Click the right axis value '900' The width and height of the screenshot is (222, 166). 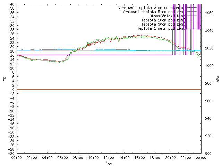coord(208,154)
